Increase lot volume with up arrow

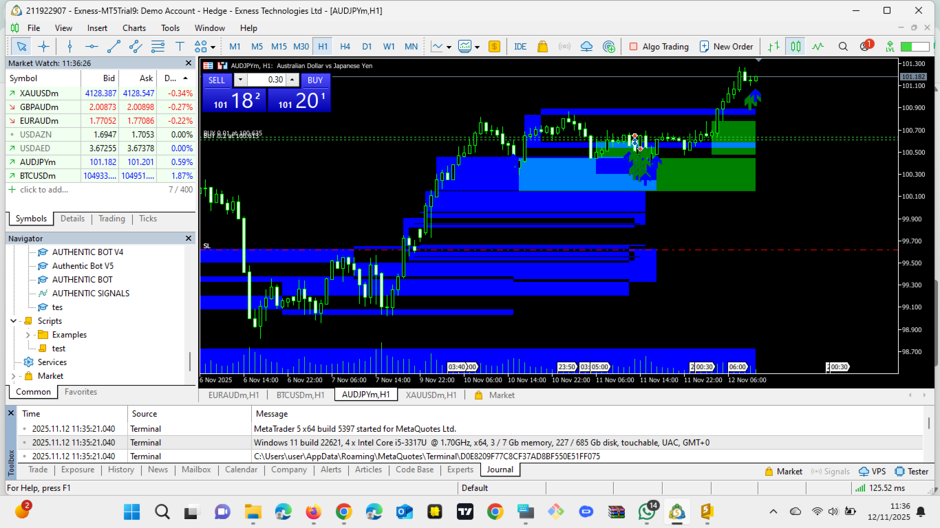pyautogui.click(x=292, y=80)
